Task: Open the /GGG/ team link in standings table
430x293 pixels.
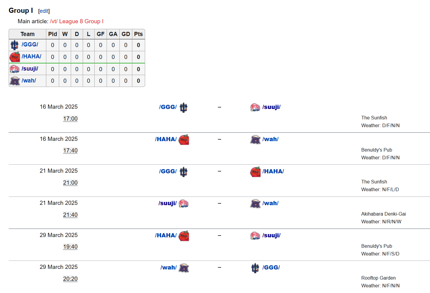Action: coord(30,44)
